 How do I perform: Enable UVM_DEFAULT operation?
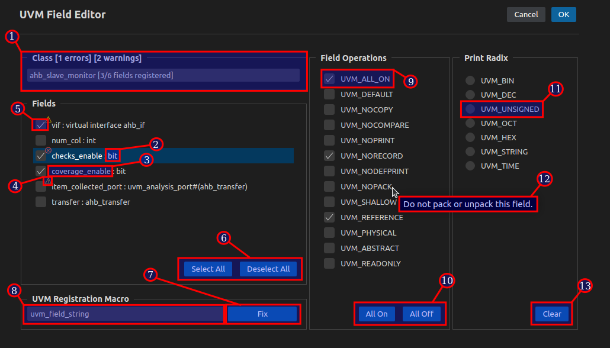pos(329,94)
